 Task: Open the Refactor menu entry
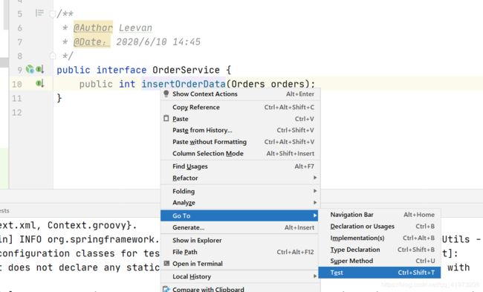pyautogui.click(x=241, y=178)
